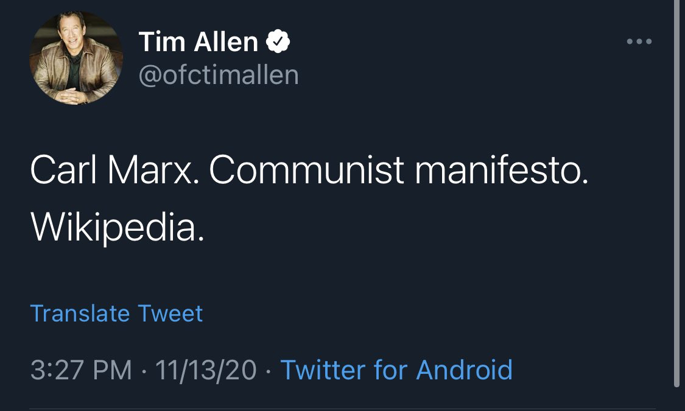Click the 3:27 PM timestamp
The width and height of the screenshot is (685, 411).
81,370
